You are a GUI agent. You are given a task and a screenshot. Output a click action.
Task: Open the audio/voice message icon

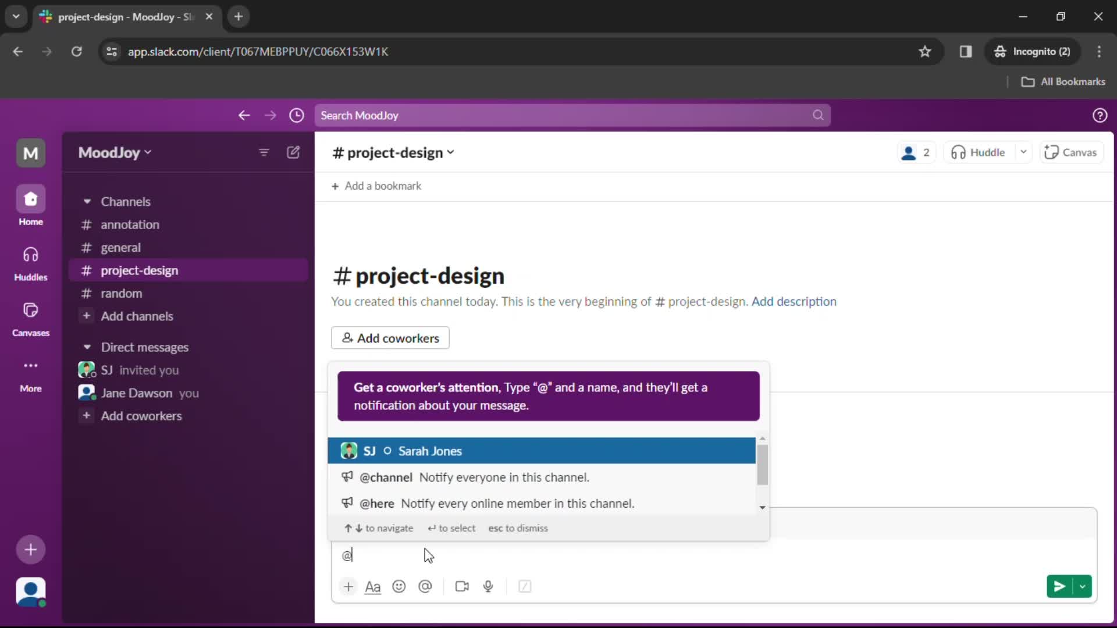point(488,587)
